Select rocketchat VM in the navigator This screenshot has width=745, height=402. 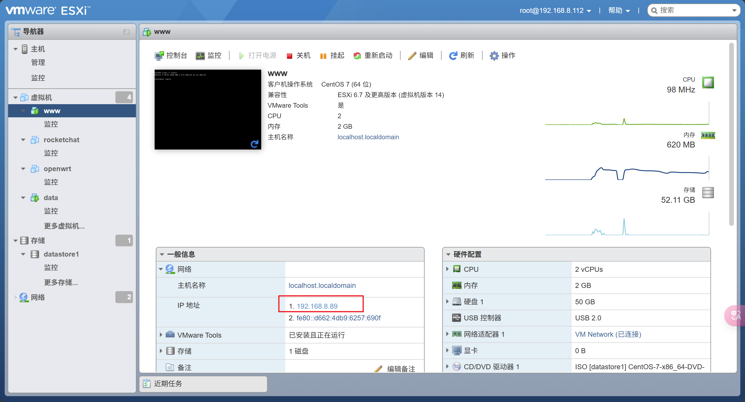[x=61, y=140]
